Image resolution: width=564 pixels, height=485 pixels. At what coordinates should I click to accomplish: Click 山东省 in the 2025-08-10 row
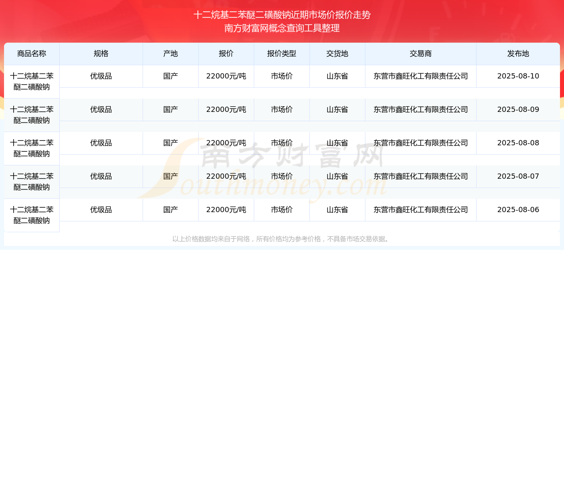(338, 76)
